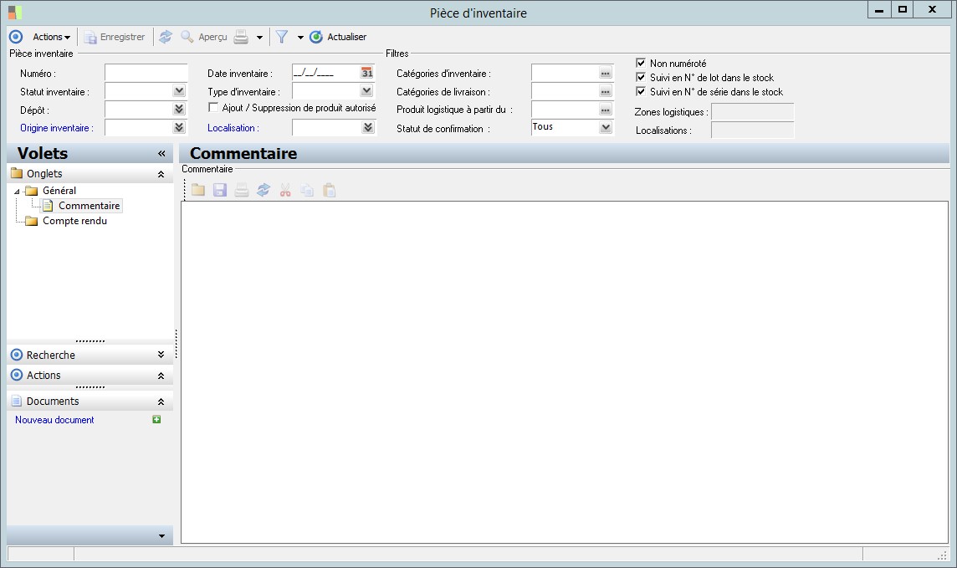
Task: Collapse the Général tree node
Action: click(x=17, y=191)
